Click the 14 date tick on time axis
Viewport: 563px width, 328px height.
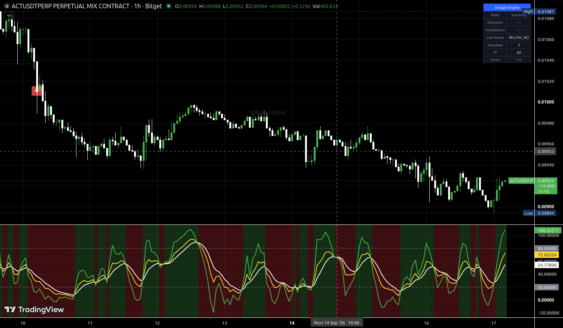click(292, 323)
